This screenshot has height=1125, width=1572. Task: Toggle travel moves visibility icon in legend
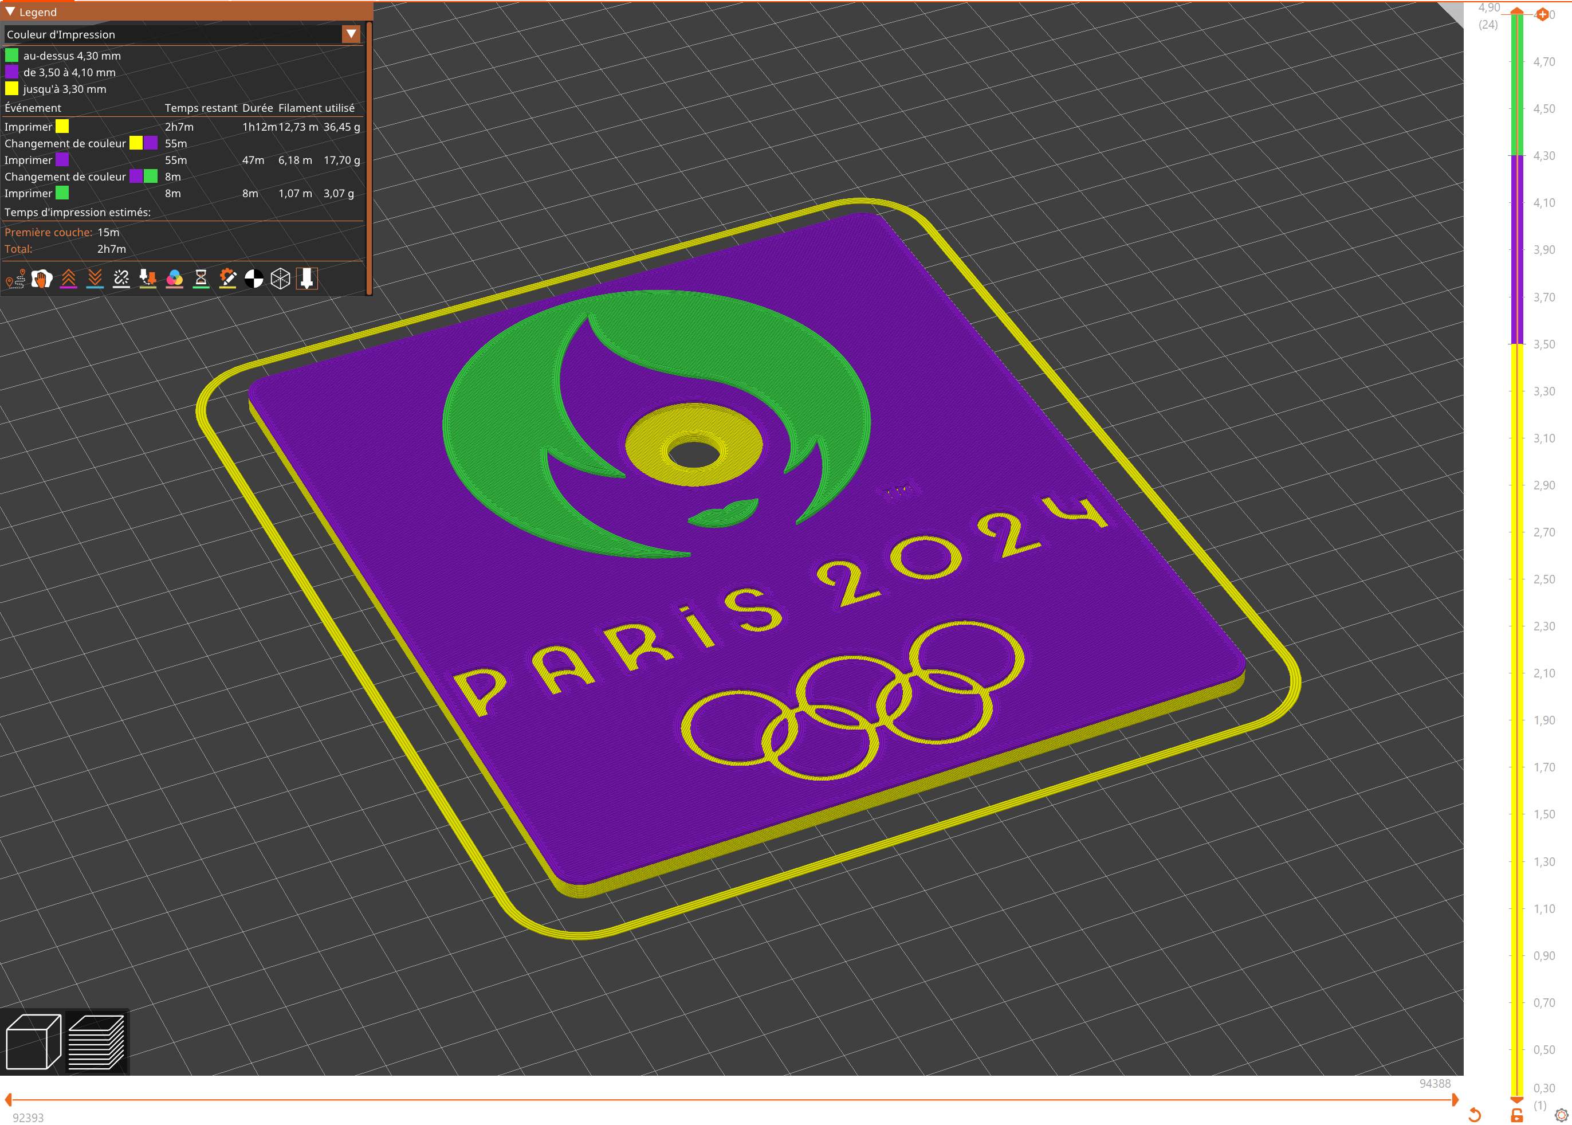15,279
